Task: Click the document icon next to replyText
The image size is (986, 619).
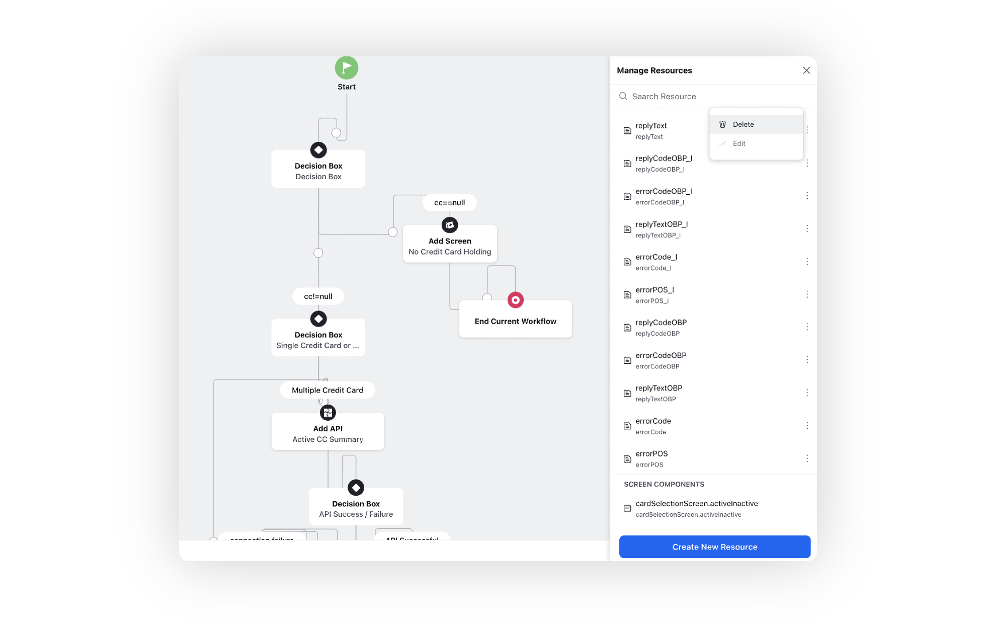Action: point(627,130)
